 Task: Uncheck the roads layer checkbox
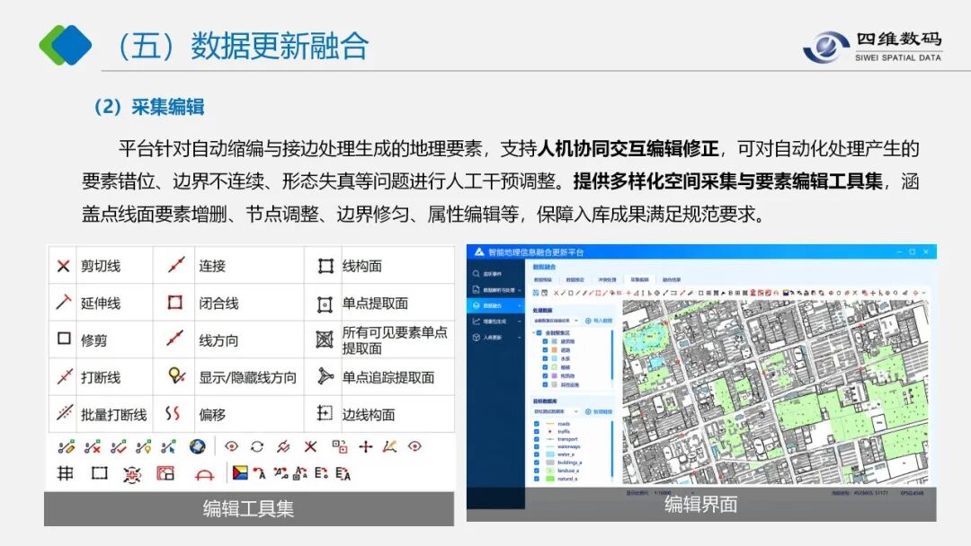coord(537,424)
